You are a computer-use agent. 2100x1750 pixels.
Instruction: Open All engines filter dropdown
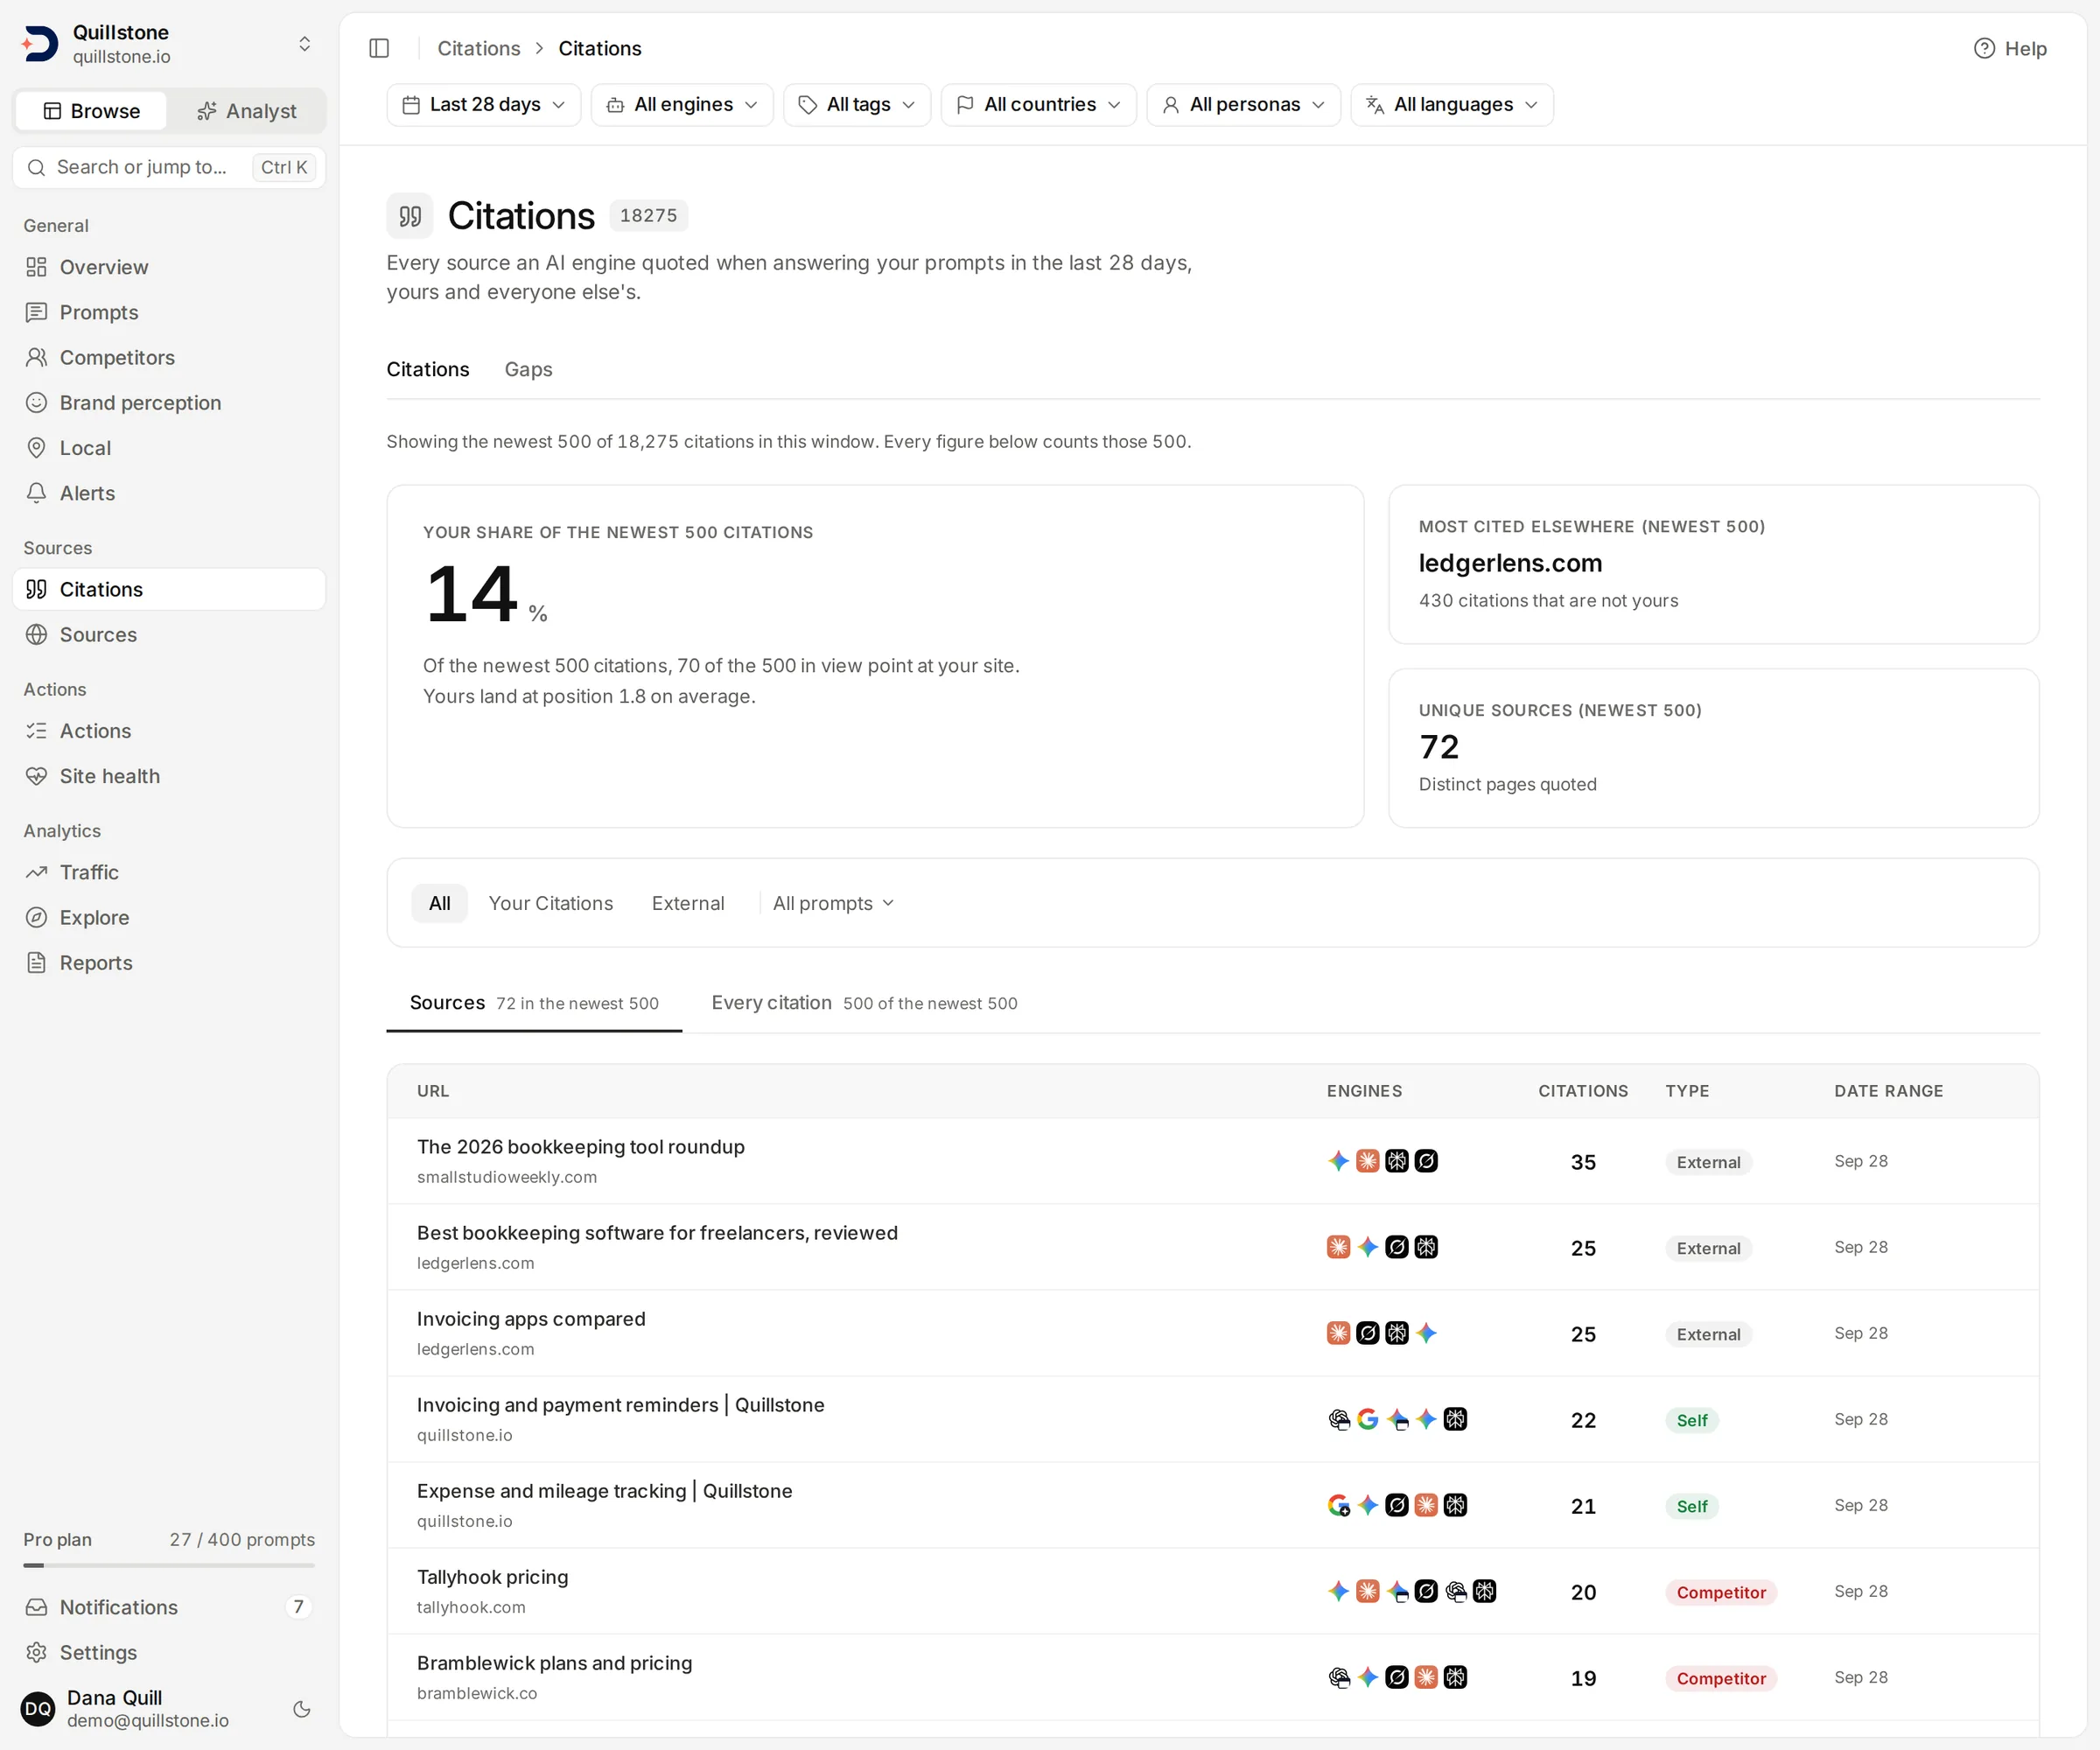pos(682,105)
